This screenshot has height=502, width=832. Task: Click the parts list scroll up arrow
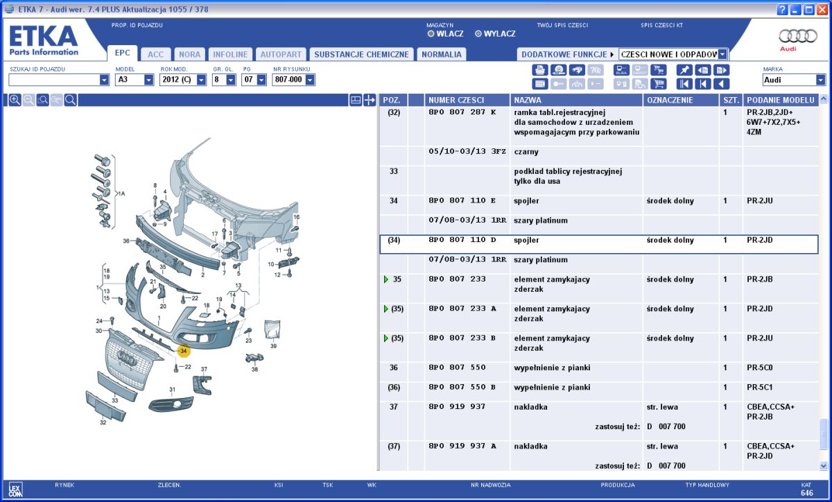824,99
